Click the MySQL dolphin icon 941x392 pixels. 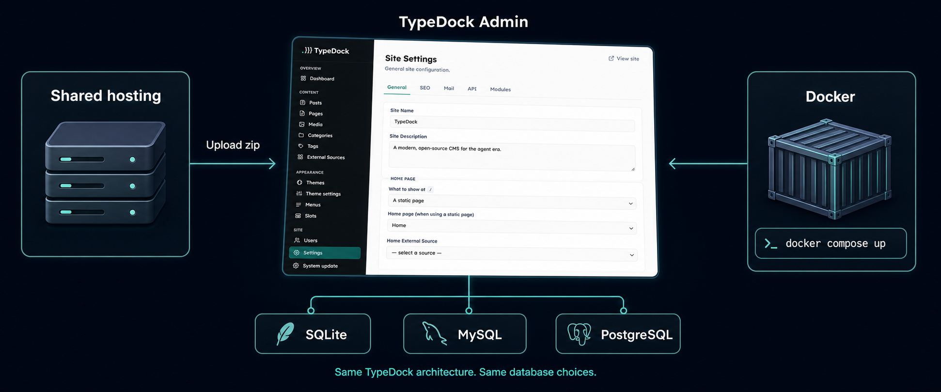[434, 333]
